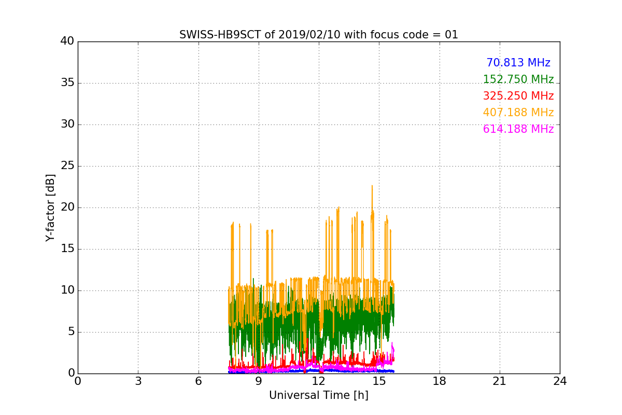
Task: Select the 325.250 MHz legend label
Action: [518, 96]
